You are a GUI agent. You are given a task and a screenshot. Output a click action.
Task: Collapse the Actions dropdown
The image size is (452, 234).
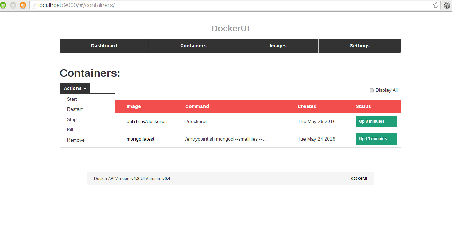tap(74, 88)
